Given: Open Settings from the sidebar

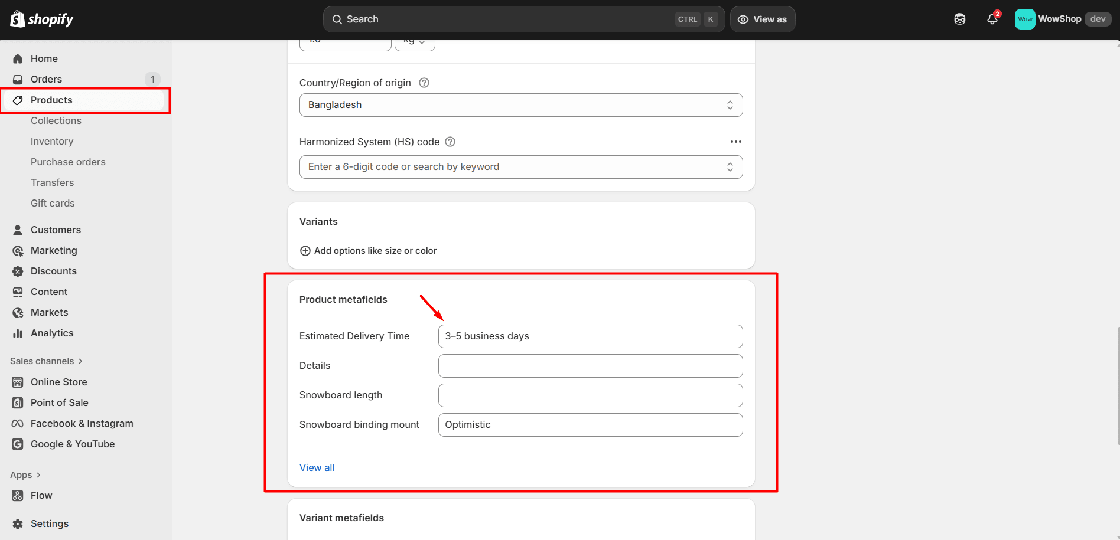Looking at the screenshot, I should (x=50, y=523).
